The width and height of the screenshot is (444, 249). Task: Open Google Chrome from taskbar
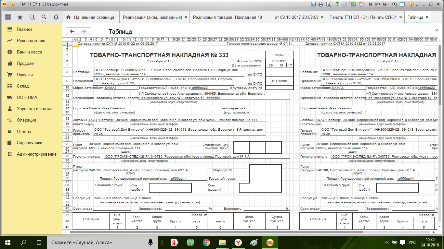point(206,242)
